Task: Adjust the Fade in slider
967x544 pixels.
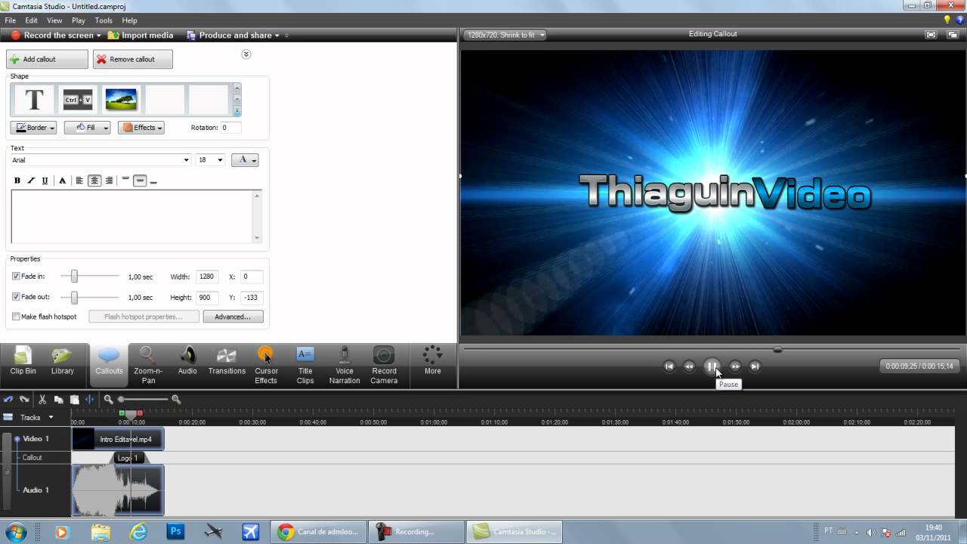Action: [74, 277]
